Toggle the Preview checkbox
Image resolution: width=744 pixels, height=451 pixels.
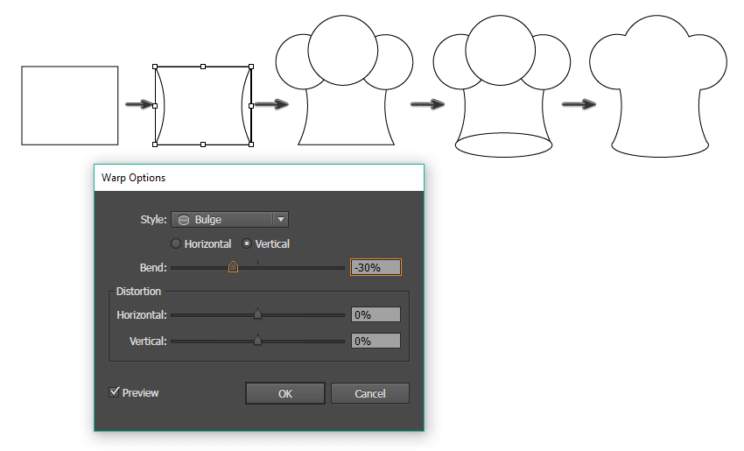(114, 392)
